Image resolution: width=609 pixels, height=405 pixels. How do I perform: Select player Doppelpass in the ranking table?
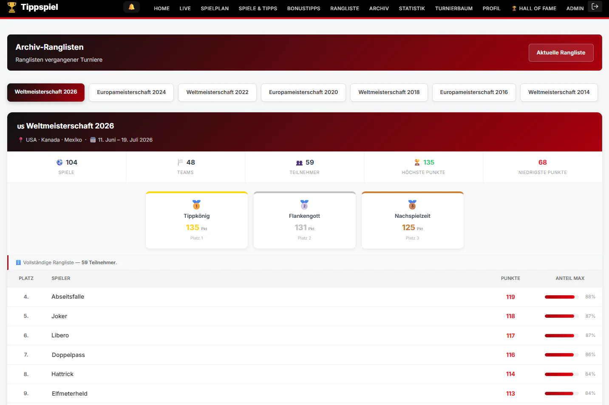pos(68,355)
